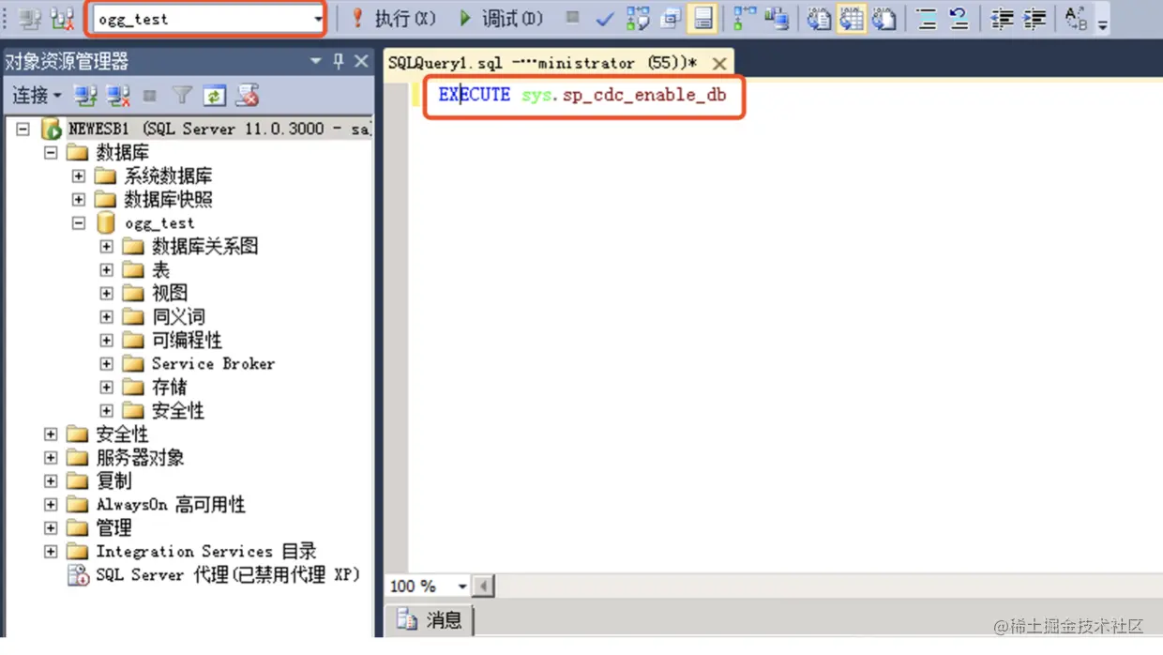This screenshot has width=1163, height=655.
Task: Switch to the SQLQuery1.sql tab
Action: [x=543, y=63]
